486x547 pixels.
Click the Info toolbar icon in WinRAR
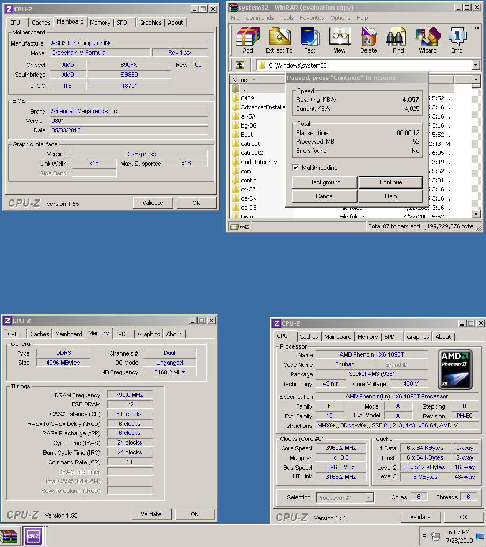pos(457,40)
